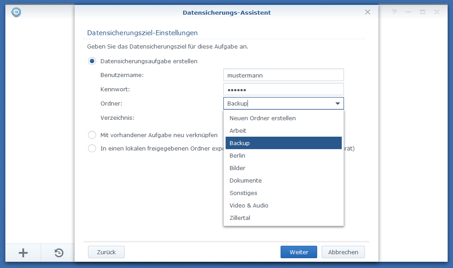Open the backup version history icon
Viewport: 453px width, 268px height.
pos(58,253)
